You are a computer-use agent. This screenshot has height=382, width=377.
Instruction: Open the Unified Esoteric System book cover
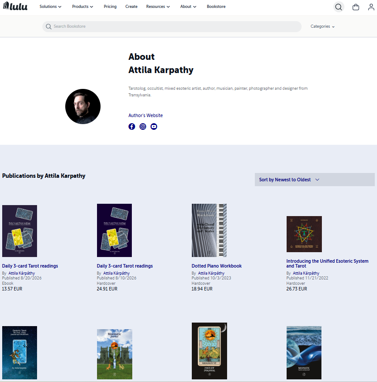(304, 234)
